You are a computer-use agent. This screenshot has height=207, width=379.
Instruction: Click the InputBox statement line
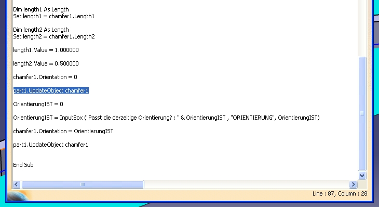166,118
